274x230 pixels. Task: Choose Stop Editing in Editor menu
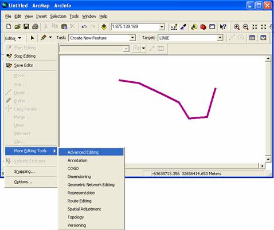[x=31, y=56]
